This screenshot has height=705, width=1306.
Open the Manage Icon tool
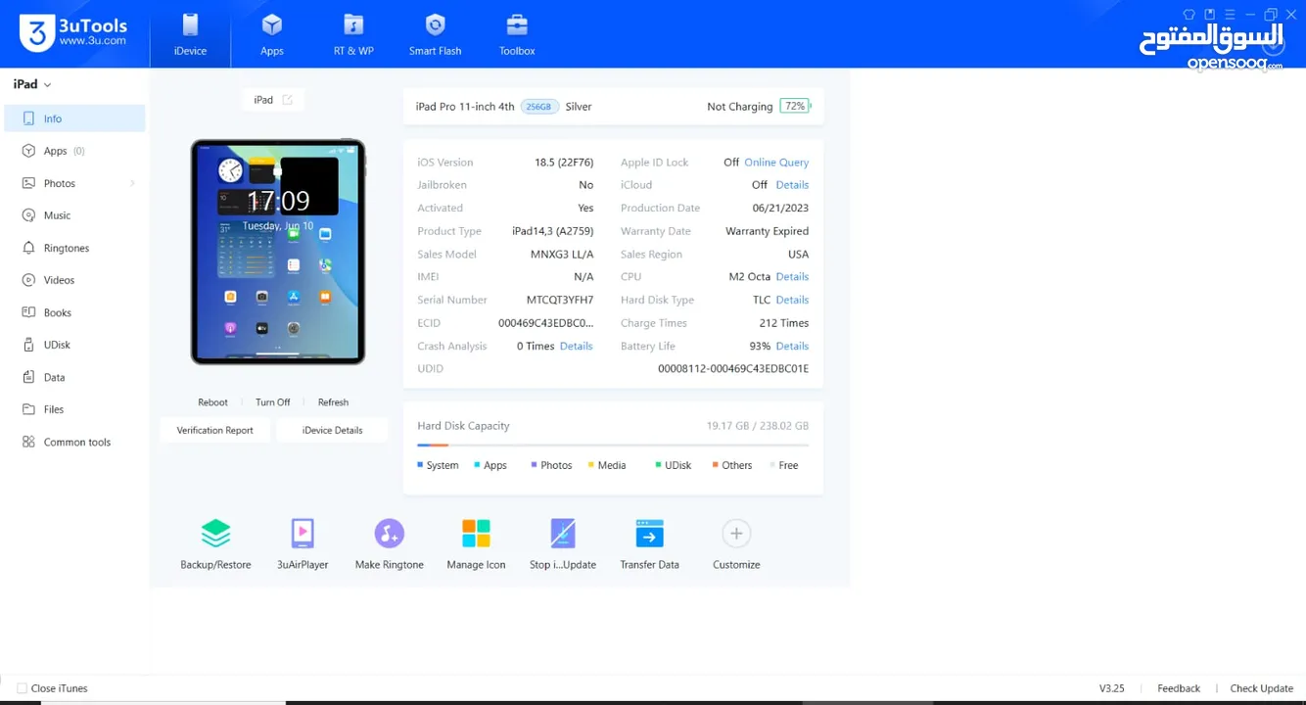[x=476, y=544]
